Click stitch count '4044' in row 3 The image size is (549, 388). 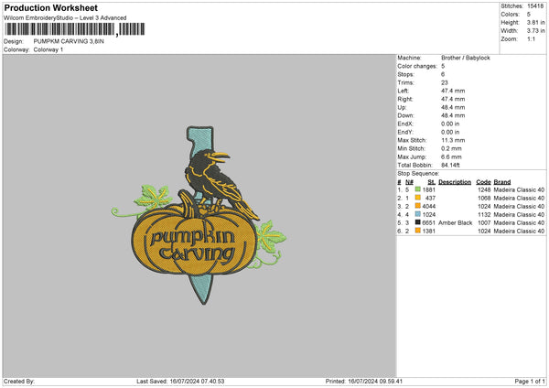point(429,206)
